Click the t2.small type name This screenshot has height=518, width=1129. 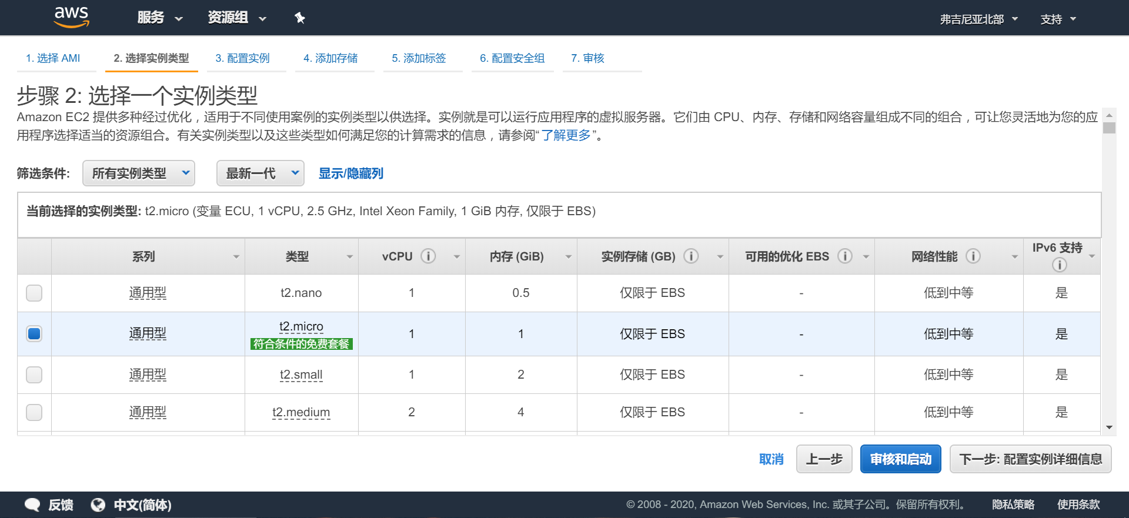[301, 375]
